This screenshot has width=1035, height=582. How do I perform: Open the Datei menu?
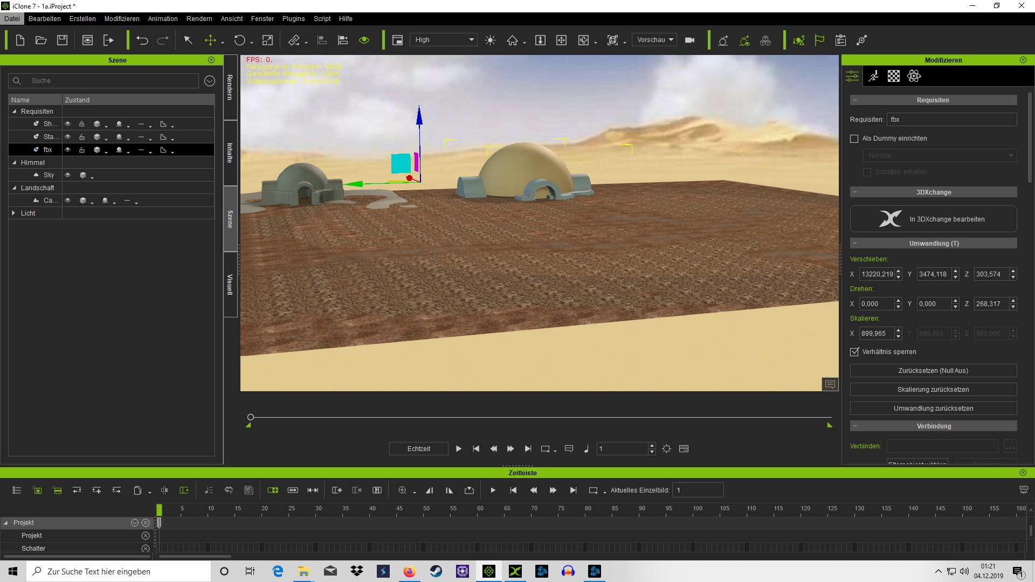(12, 19)
